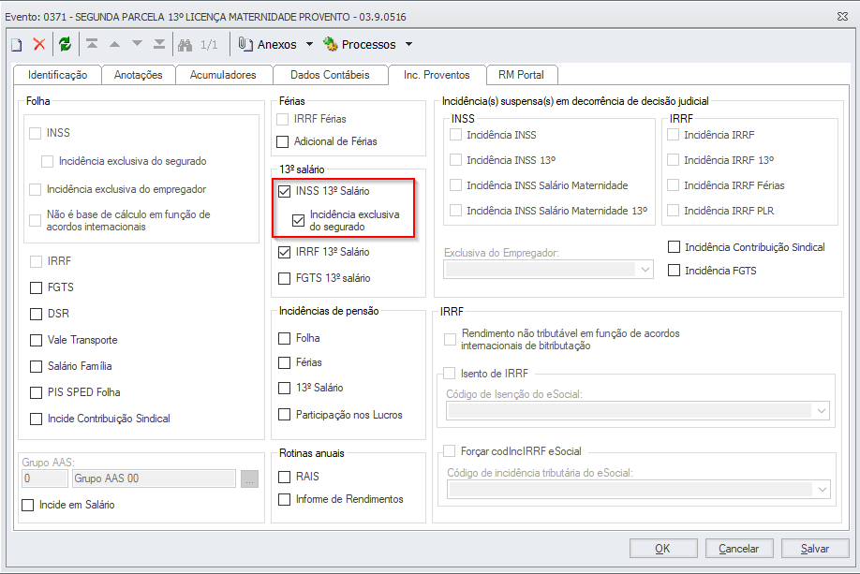The image size is (860, 574).
Task: Click the new record page icon
Action: [x=16, y=45]
